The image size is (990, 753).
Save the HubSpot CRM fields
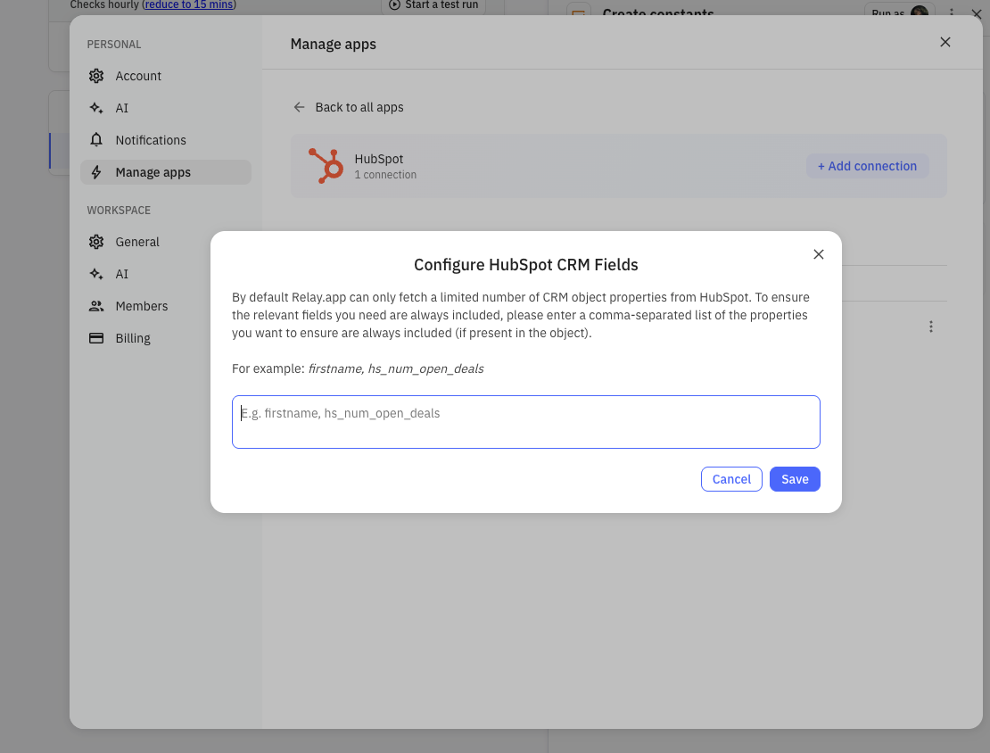795,479
